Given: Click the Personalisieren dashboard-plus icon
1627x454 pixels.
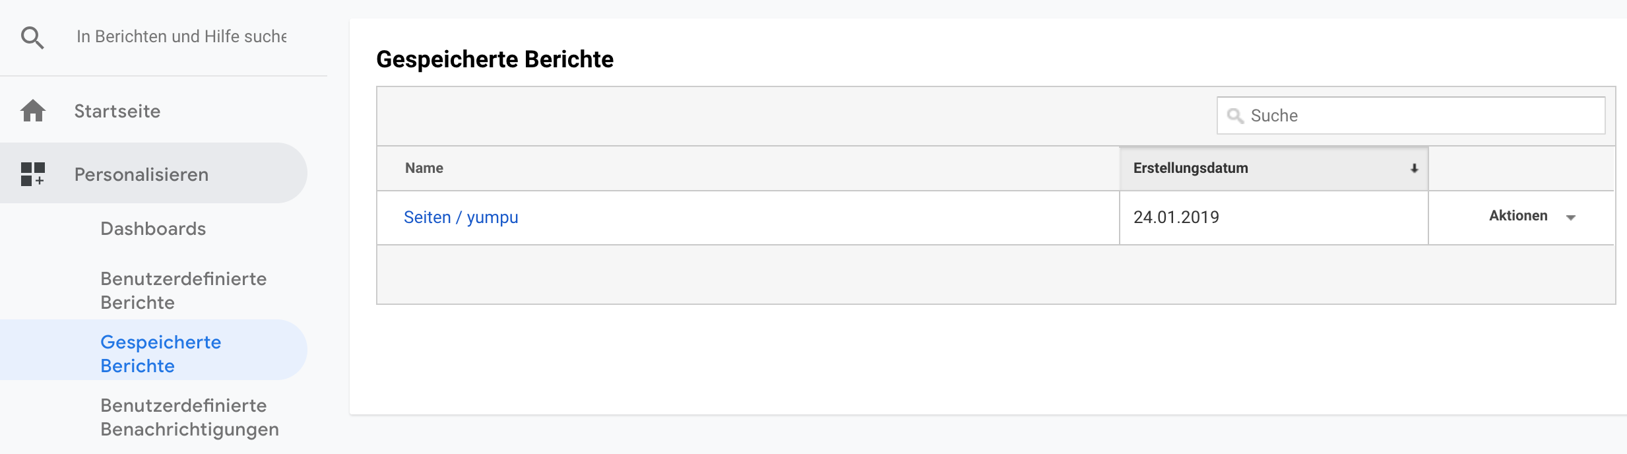Looking at the screenshot, I should coord(32,174).
